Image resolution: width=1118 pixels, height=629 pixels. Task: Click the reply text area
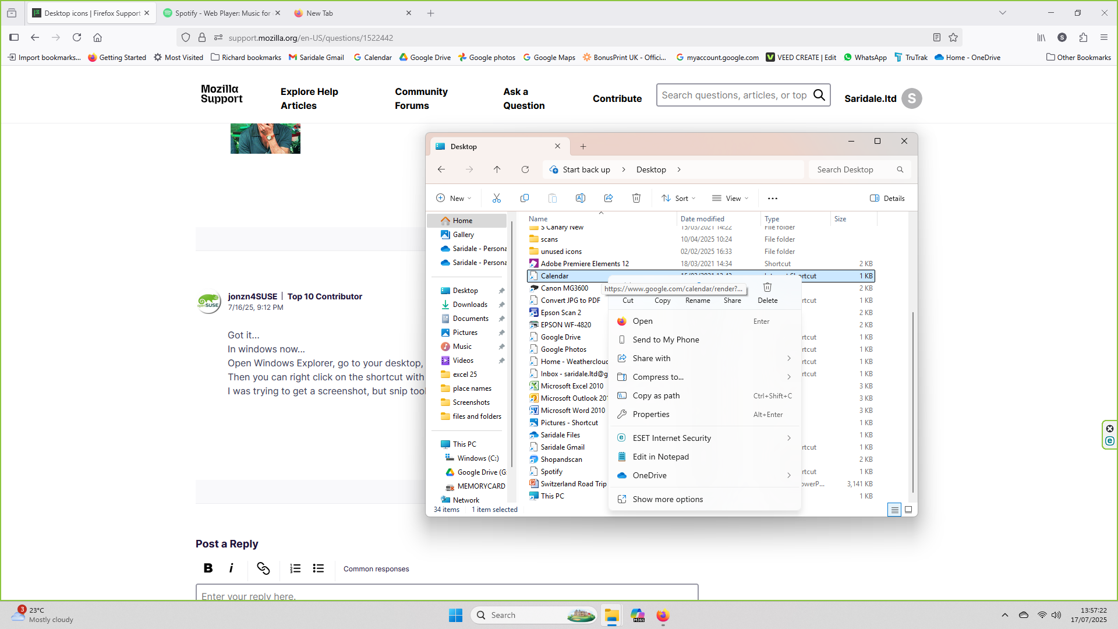click(447, 593)
